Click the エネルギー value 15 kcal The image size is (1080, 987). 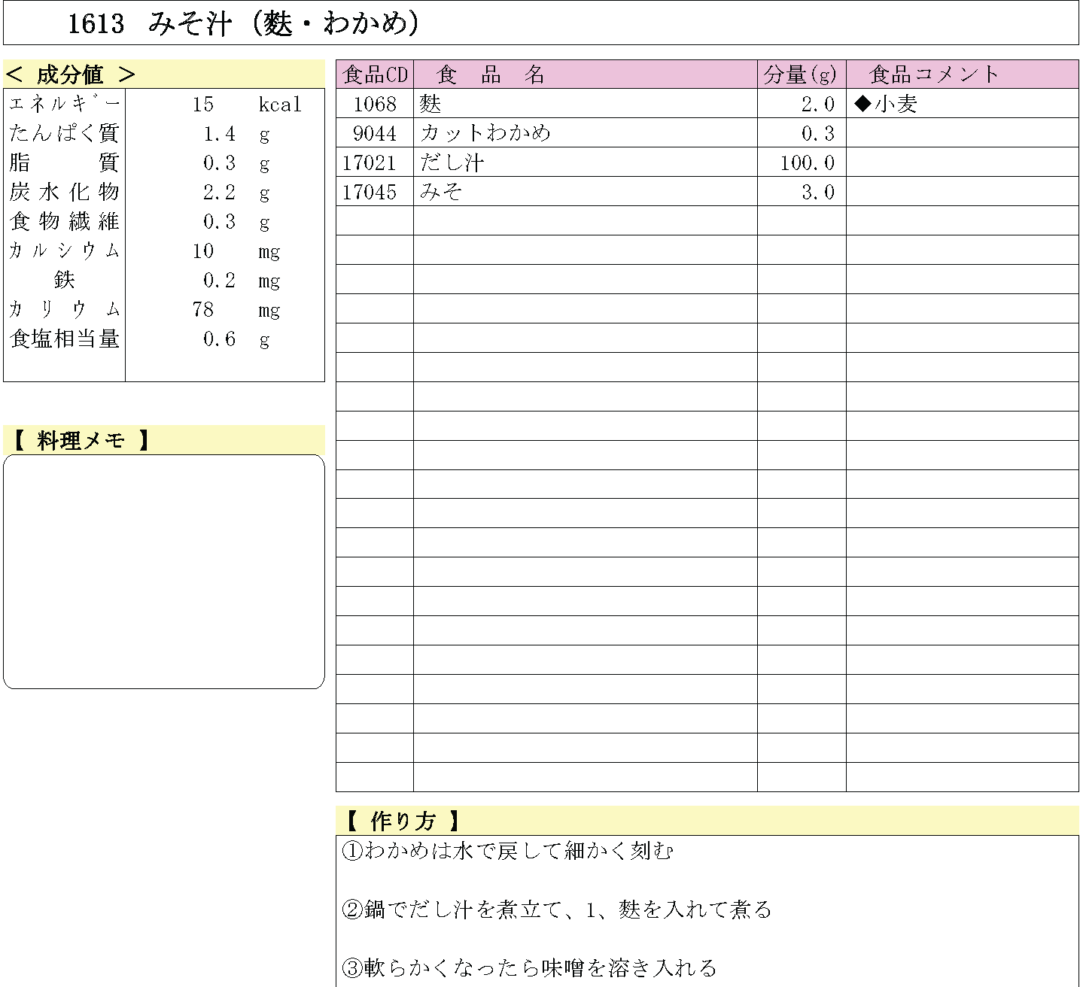coord(203,105)
